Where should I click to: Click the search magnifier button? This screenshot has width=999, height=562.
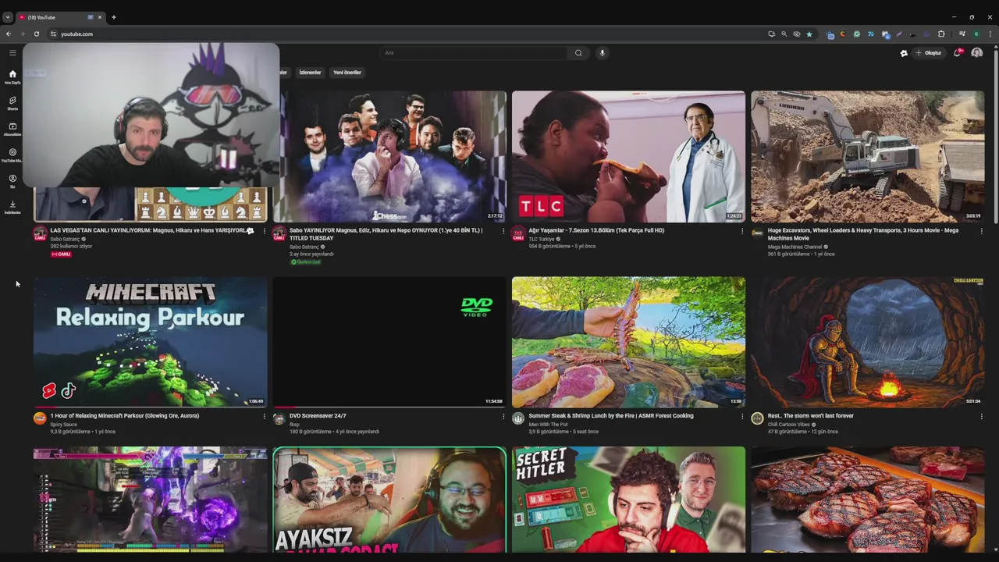click(x=578, y=53)
